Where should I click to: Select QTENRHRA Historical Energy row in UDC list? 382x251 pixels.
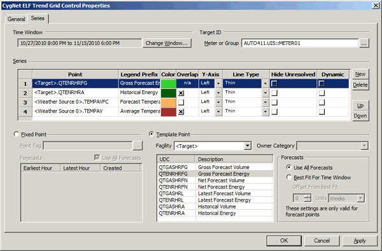[215, 214]
